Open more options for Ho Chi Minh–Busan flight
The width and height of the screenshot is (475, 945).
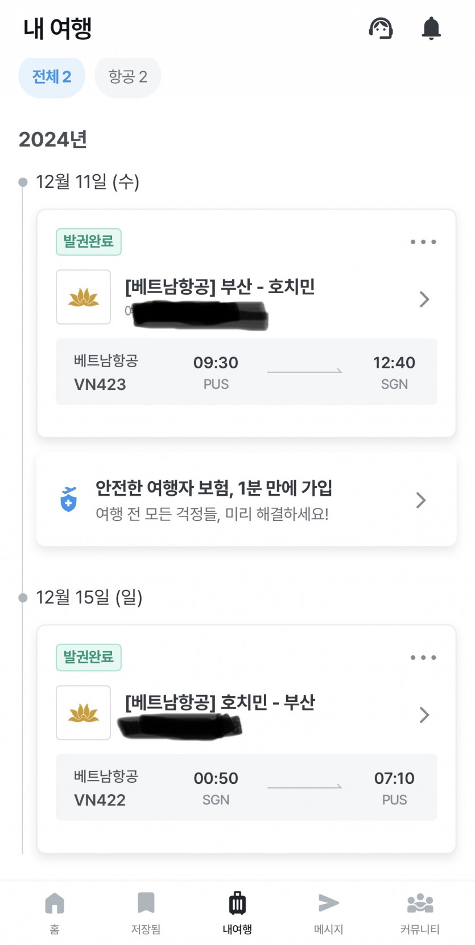(x=423, y=658)
